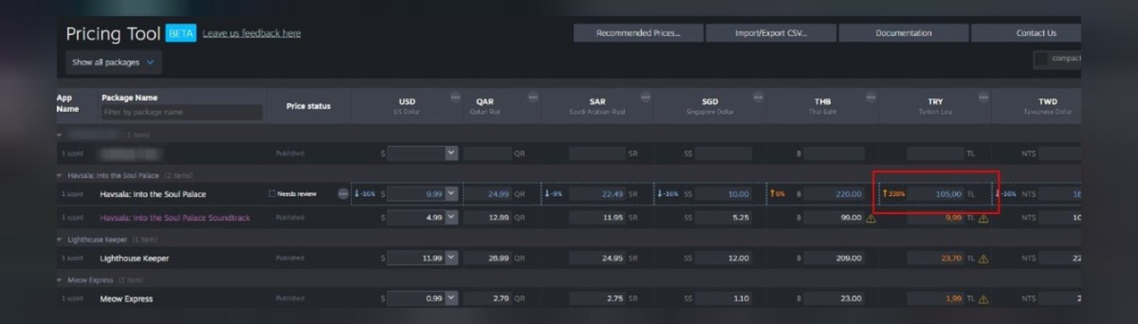Collapse the Meow Express group

tap(59, 280)
